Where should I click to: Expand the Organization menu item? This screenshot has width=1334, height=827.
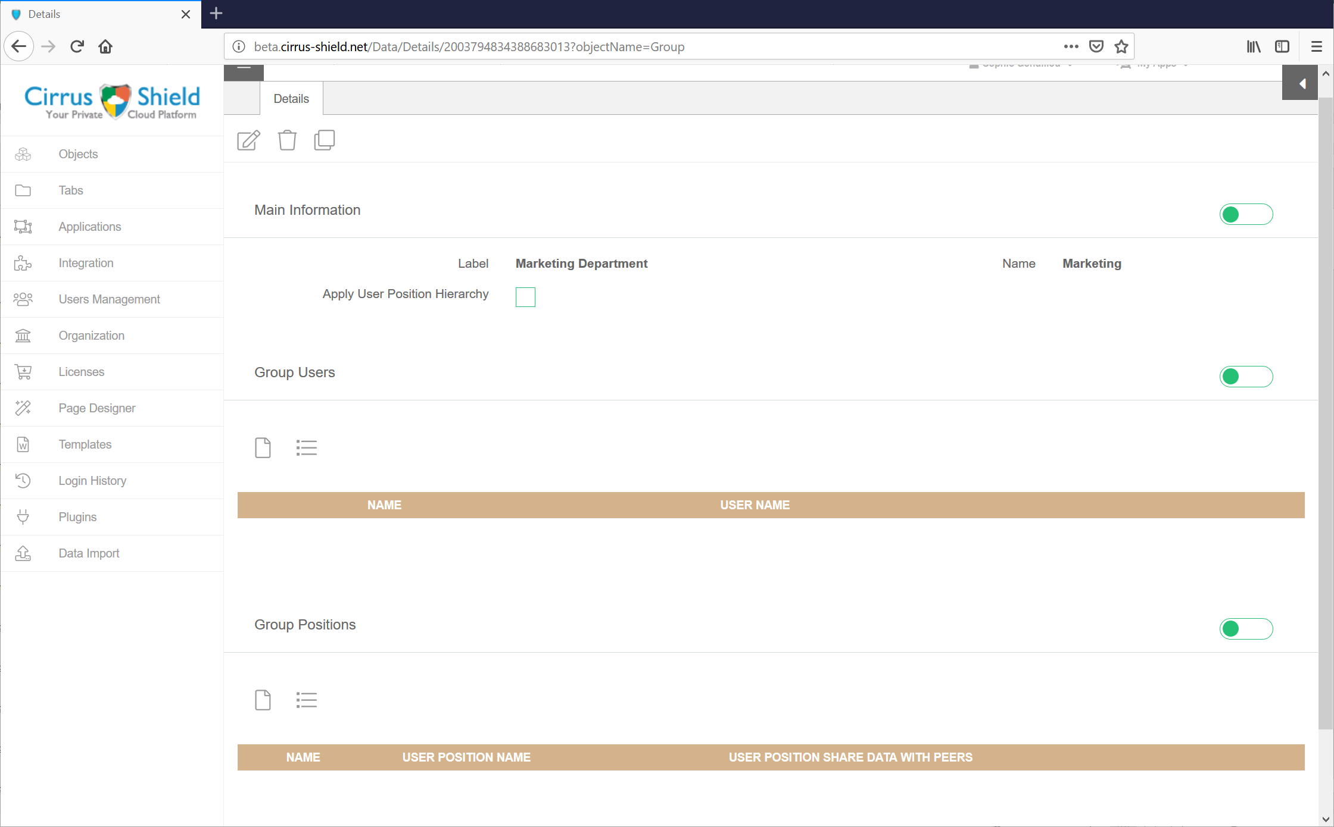[x=91, y=336]
